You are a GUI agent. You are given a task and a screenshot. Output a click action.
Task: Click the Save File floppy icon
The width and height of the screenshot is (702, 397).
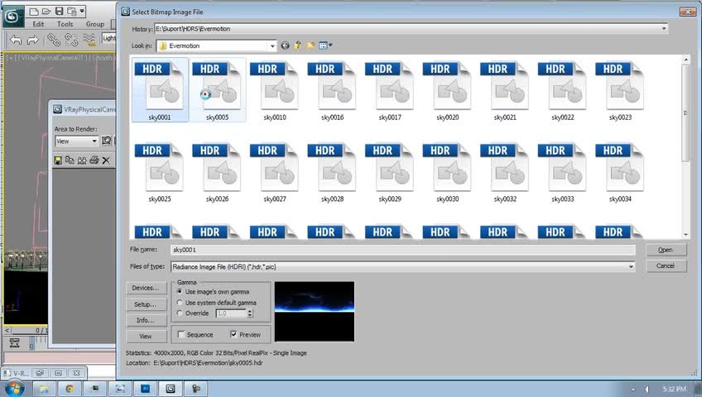point(59,12)
